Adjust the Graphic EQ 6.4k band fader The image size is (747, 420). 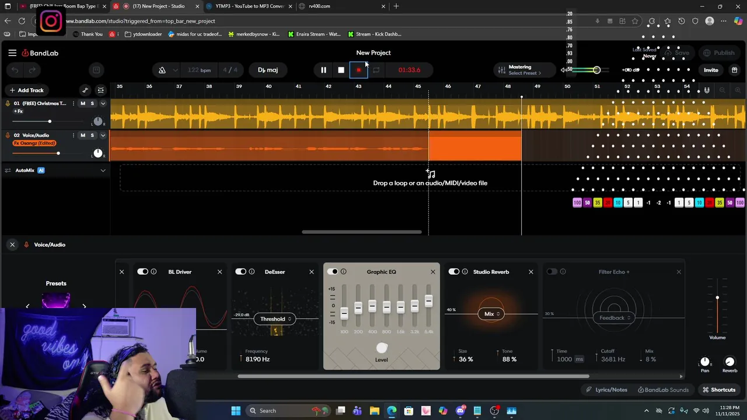429,301
